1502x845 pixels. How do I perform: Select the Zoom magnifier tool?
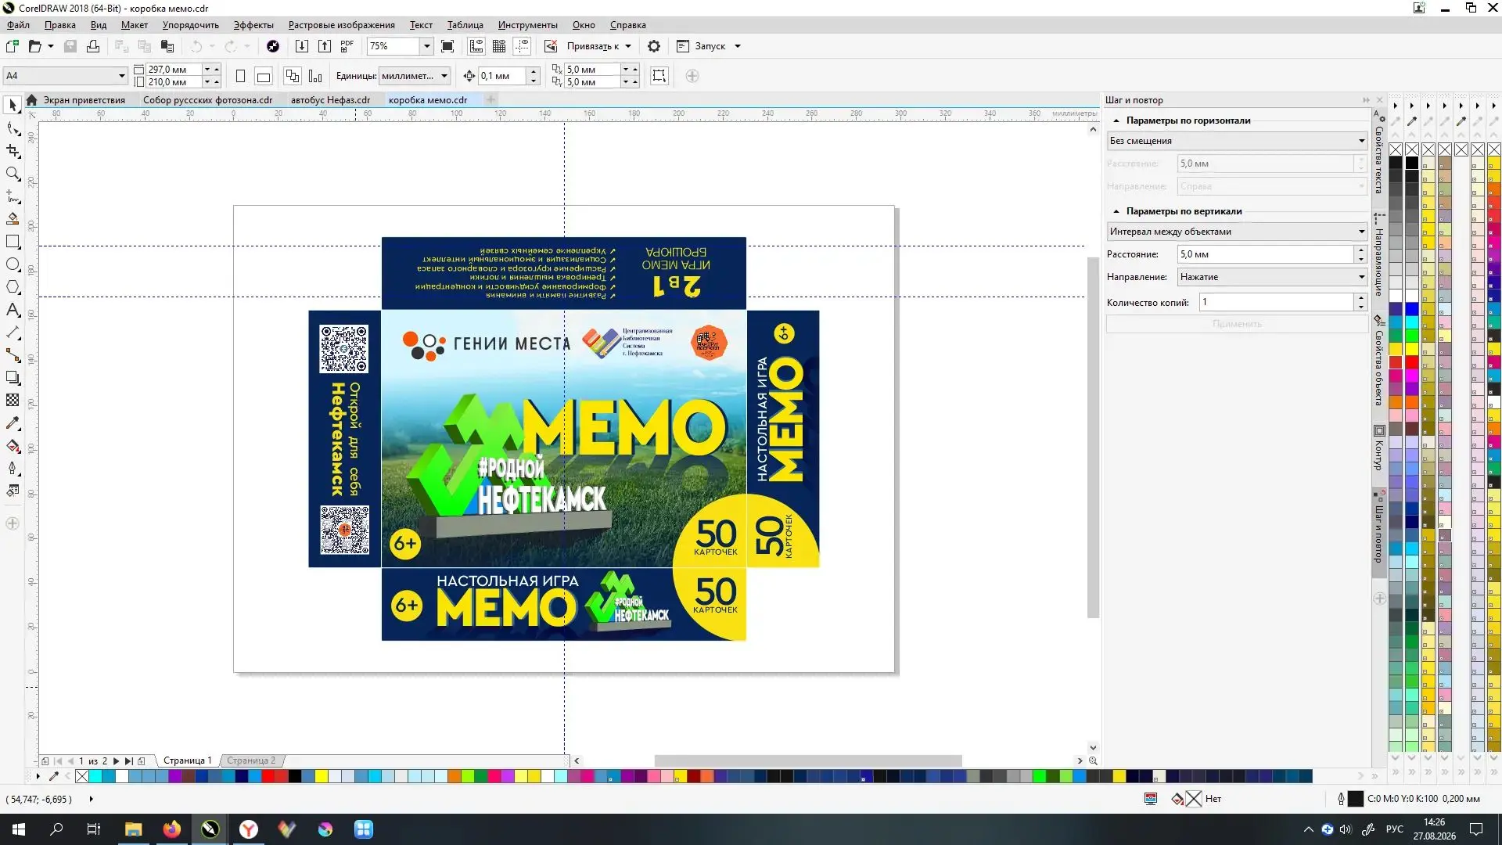point(13,174)
